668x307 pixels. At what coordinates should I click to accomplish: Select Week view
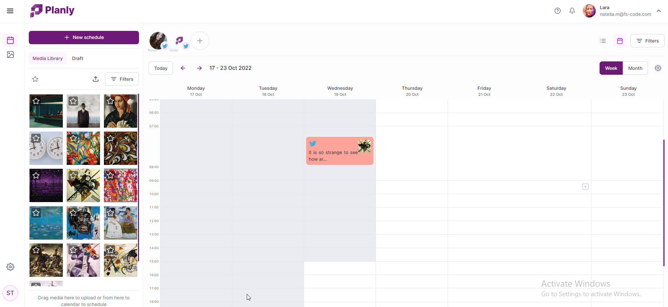tap(611, 68)
